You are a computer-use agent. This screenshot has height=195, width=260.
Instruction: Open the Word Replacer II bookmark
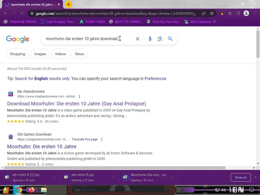click(200, 22)
